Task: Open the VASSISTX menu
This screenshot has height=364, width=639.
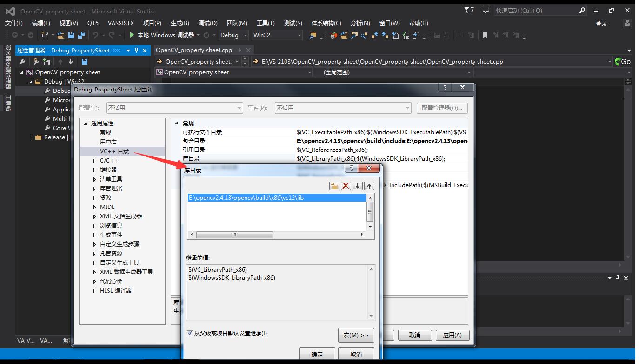Action: pos(120,23)
